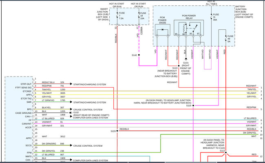Click the G101 ground symbol
265x163 pixels.
tap(186, 59)
